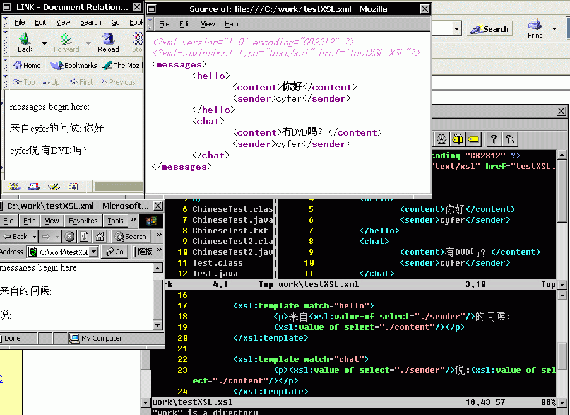Open the Navigator component in Mozilla status bar
This screenshot has height=415, width=570.
tap(14, 187)
